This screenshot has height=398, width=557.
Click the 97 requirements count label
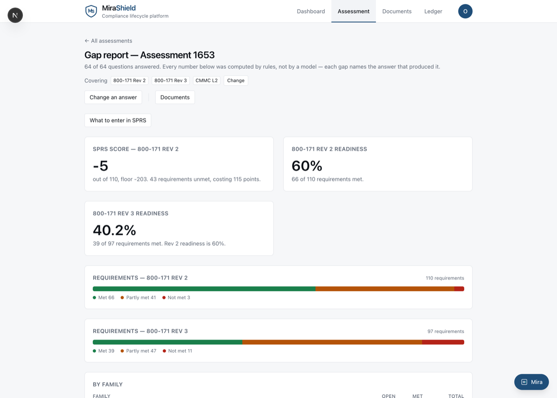[446, 332]
